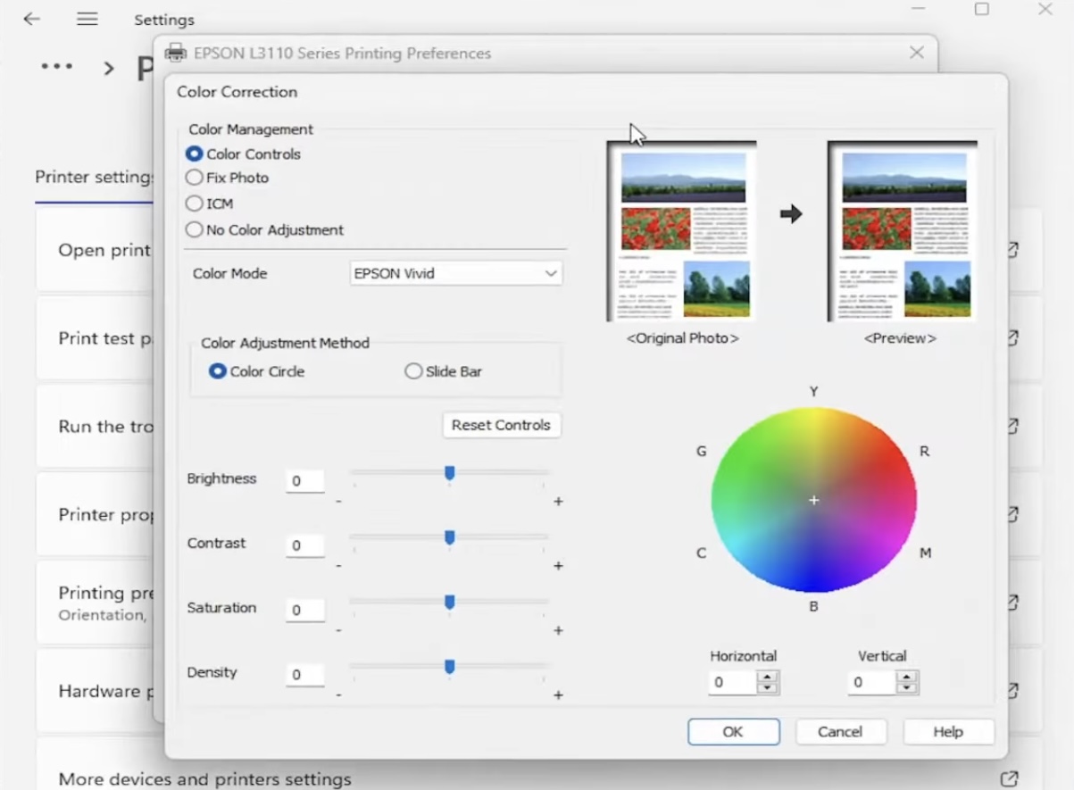Viewport: 1074px width, 790px height.
Task: Click the three-dot breadcrumb in Settings
Action: point(57,67)
